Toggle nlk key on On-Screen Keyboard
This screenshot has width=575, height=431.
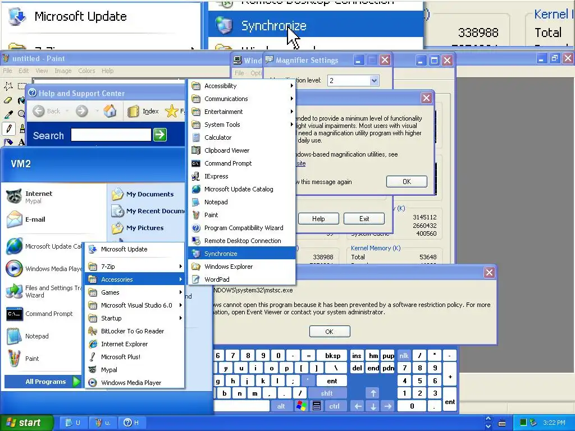click(x=404, y=355)
